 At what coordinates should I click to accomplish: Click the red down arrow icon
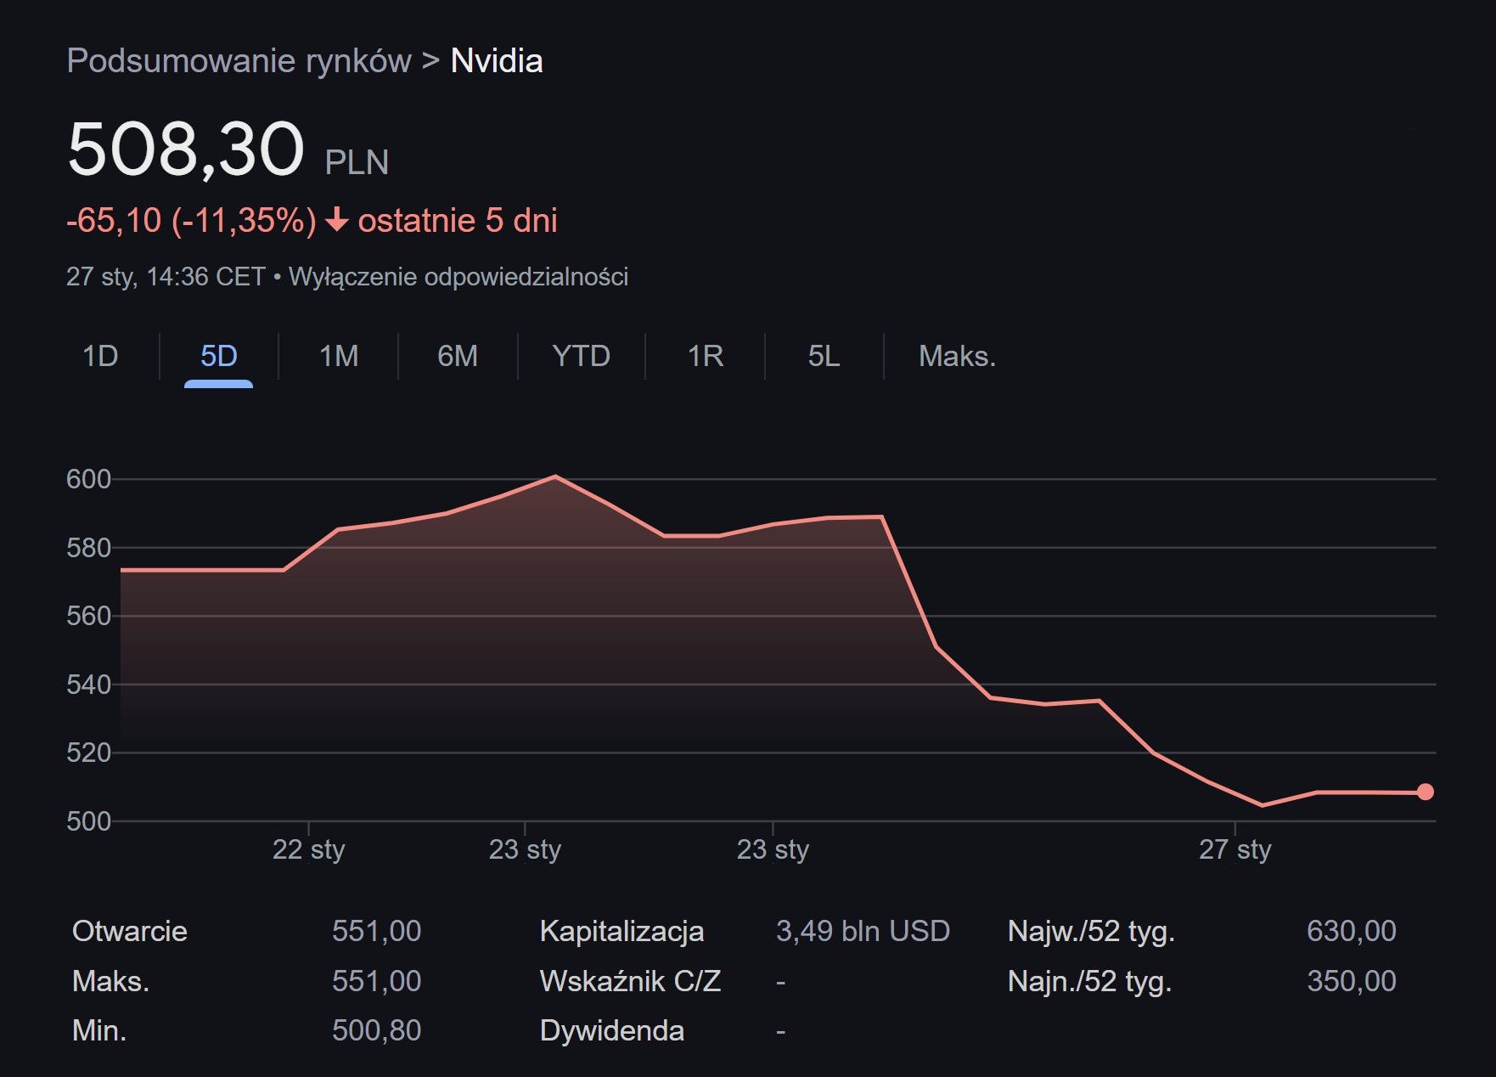pyautogui.click(x=337, y=221)
